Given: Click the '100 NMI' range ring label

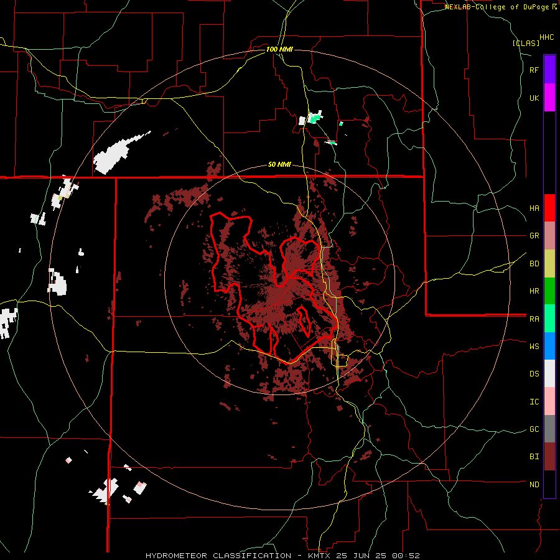Looking at the screenshot, I should (279, 49).
